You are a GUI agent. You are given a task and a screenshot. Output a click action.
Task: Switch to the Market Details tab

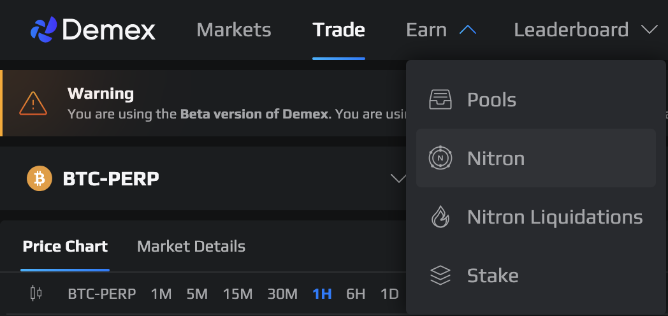tap(191, 247)
